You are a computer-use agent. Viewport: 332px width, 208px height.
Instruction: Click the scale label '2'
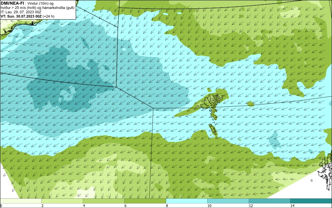42,206
